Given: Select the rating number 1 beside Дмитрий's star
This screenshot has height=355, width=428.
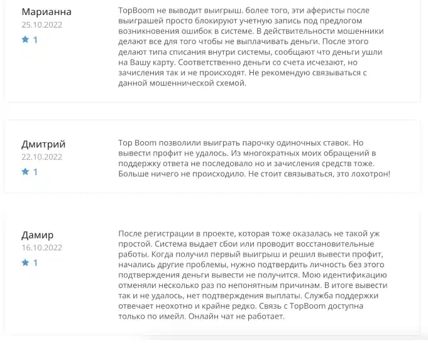Looking at the screenshot, I should point(35,172).
